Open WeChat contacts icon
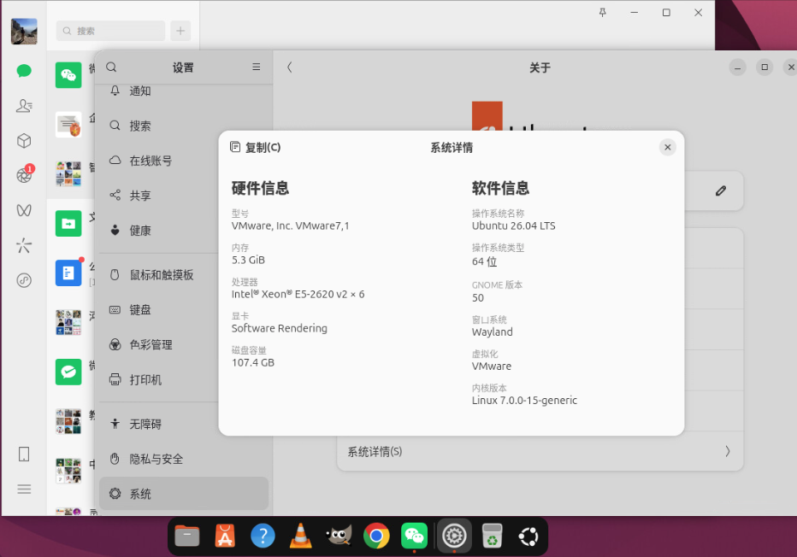The width and height of the screenshot is (797, 557). pos(24,106)
